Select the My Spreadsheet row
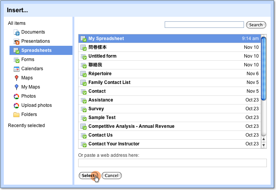The image size is (276, 190). tap(170, 39)
